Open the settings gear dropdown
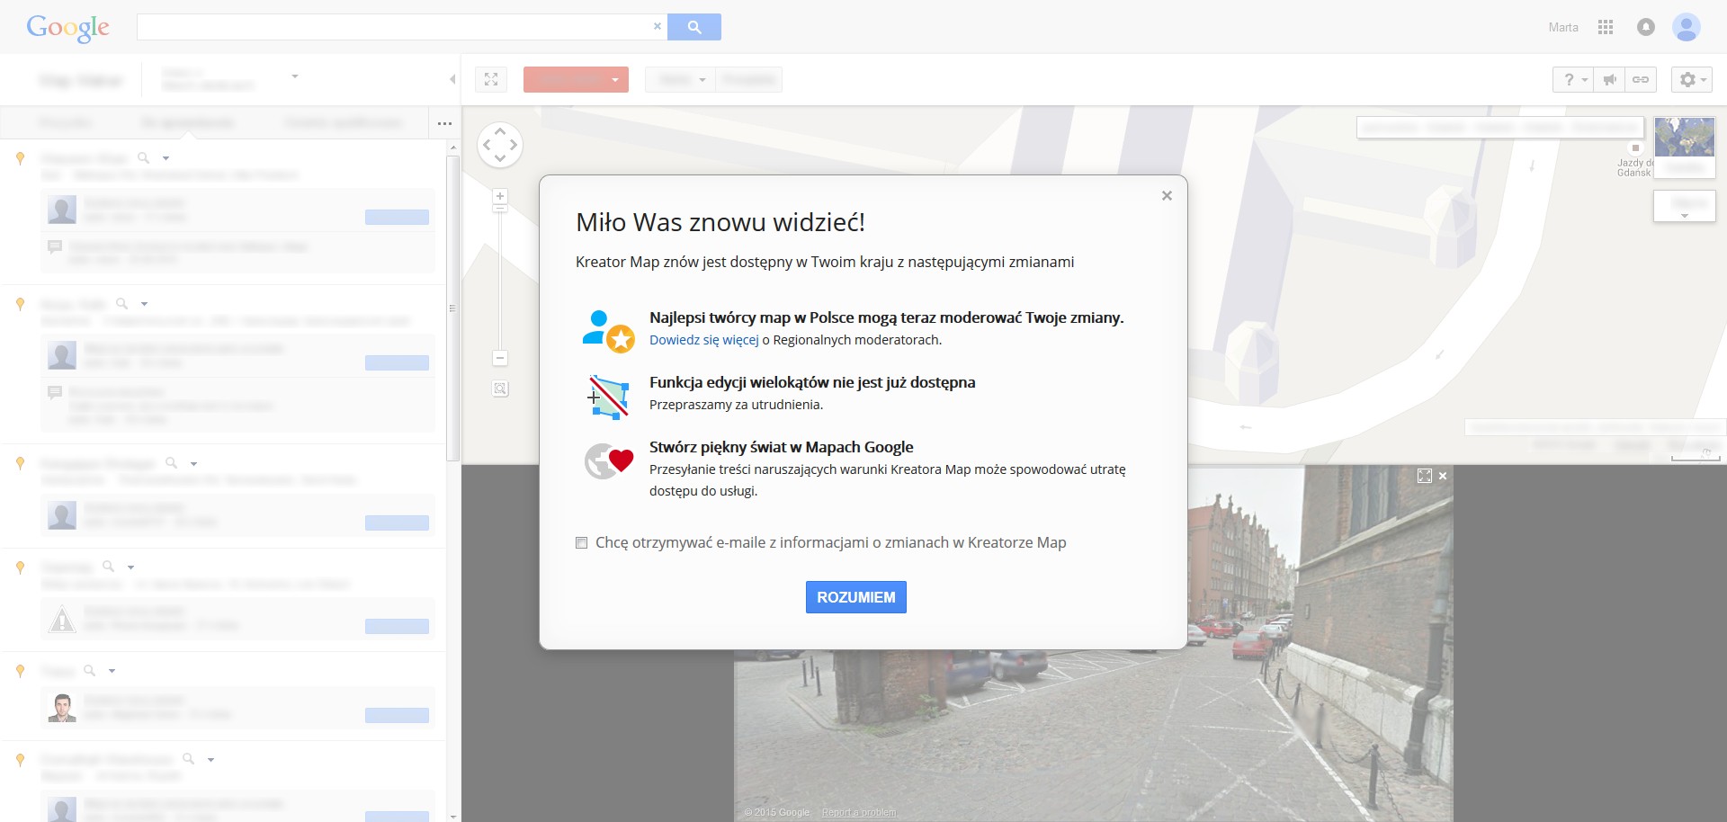 tap(1691, 80)
